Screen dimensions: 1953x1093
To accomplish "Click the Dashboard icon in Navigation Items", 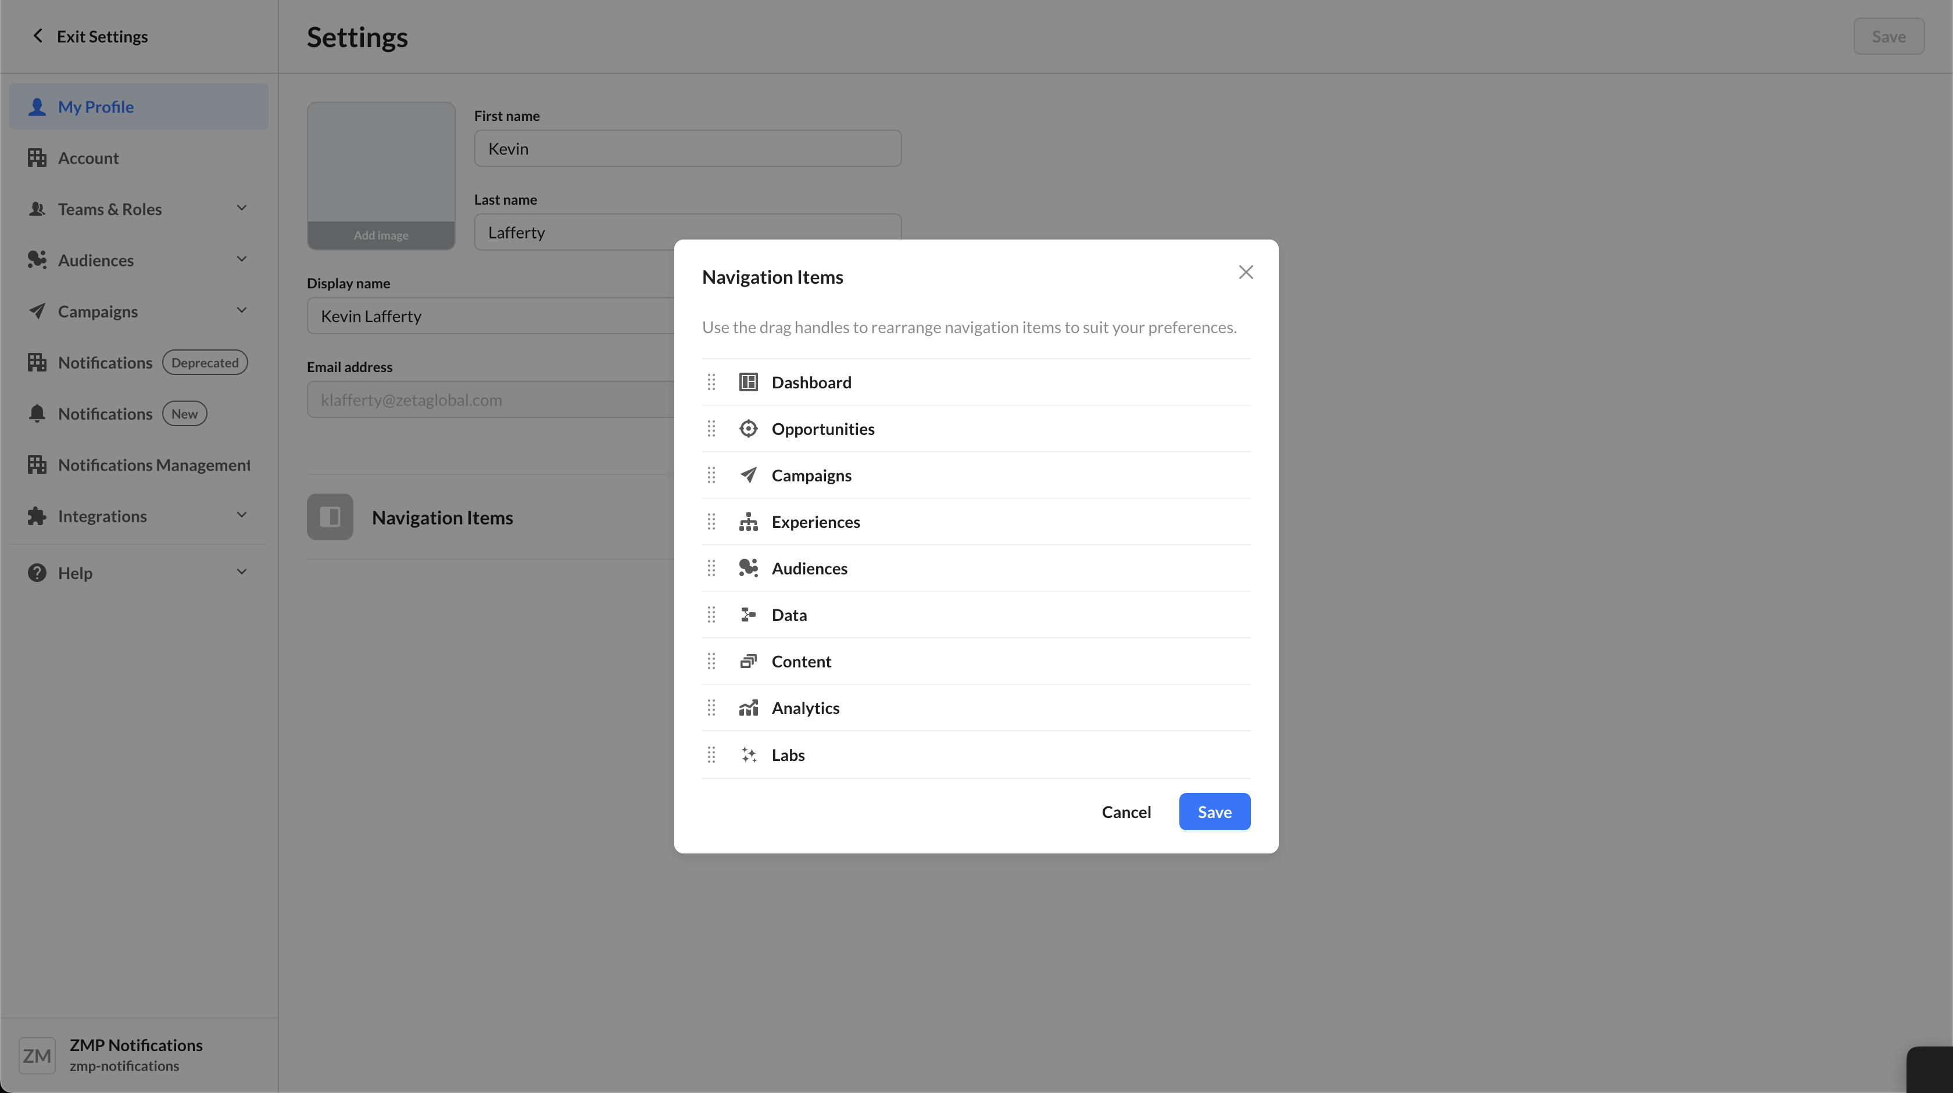I will pos(748,383).
